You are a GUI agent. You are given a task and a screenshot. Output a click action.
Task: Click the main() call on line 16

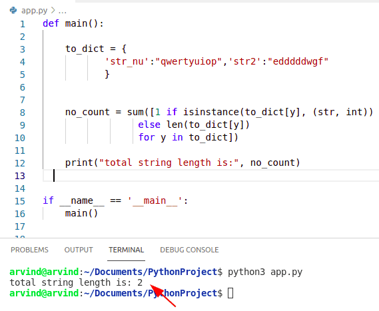(x=81, y=213)
